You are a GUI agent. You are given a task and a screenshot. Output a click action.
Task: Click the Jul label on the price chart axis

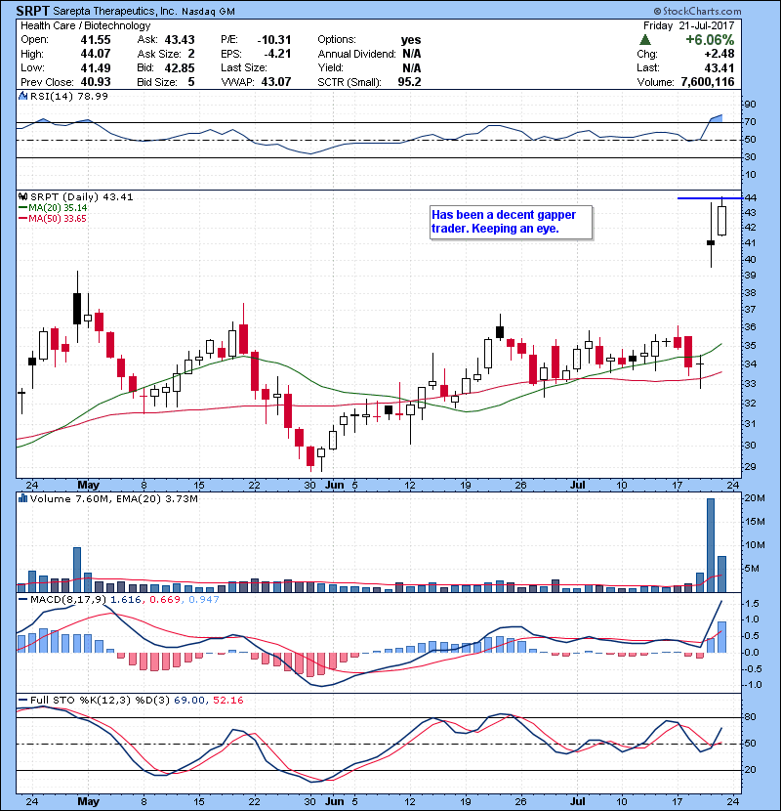point(577,486)
